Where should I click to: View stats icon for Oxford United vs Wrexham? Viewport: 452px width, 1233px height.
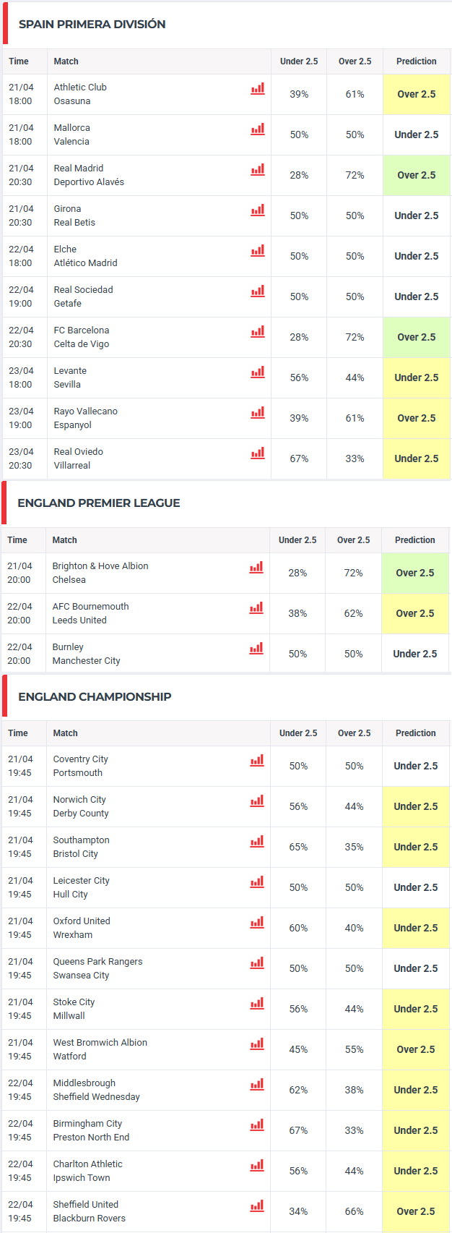tap(256, 923)
